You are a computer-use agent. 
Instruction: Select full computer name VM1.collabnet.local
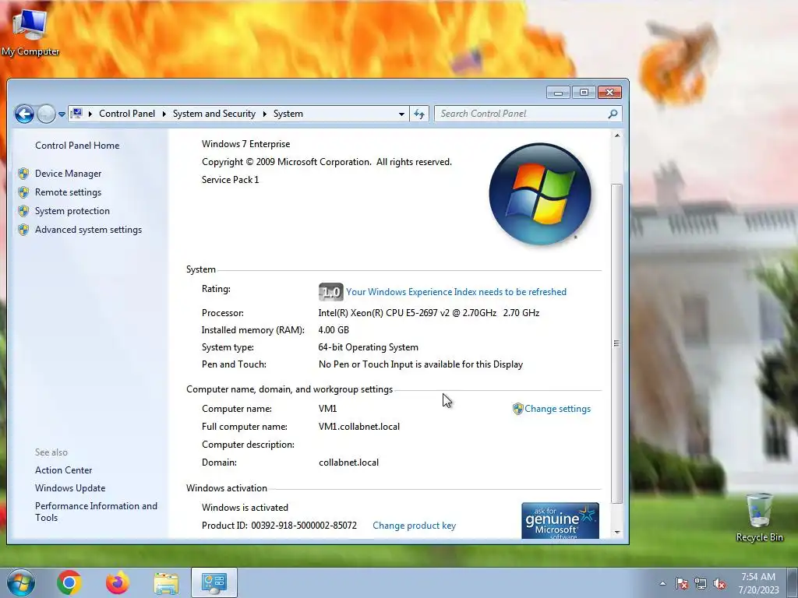[x=358, y=427]
